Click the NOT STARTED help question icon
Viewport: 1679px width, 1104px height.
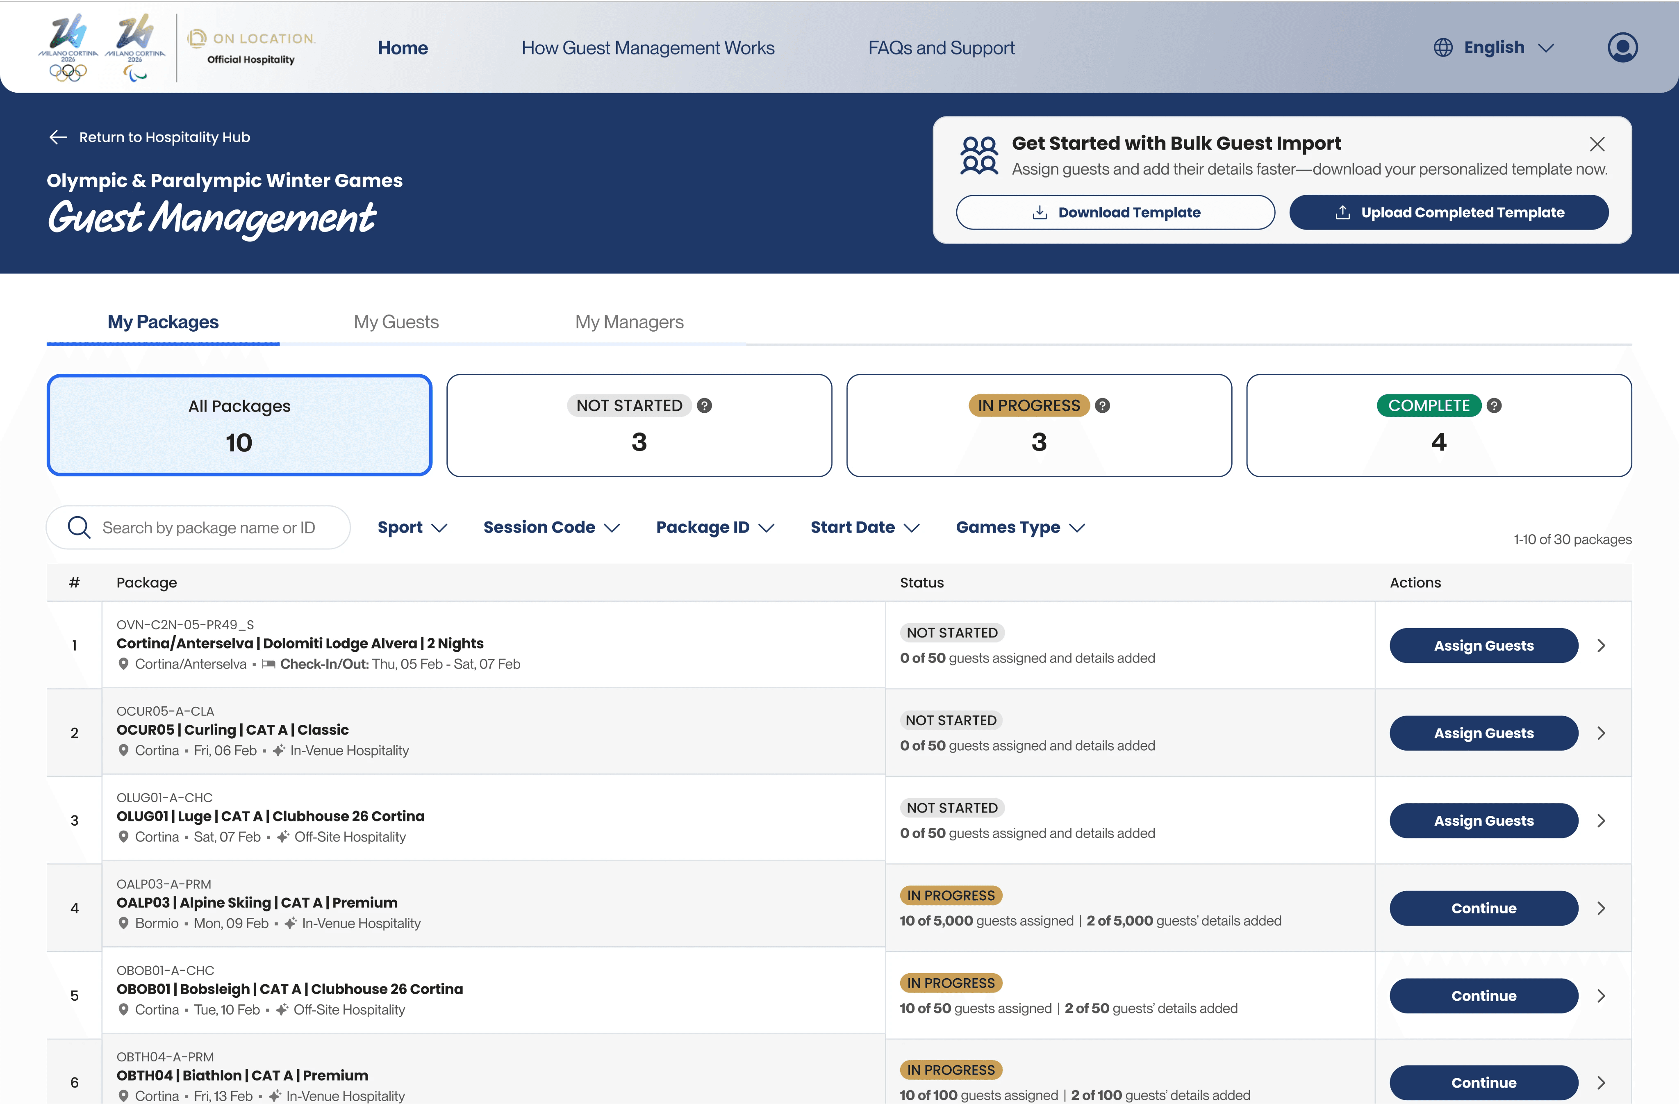pos(704,405)
